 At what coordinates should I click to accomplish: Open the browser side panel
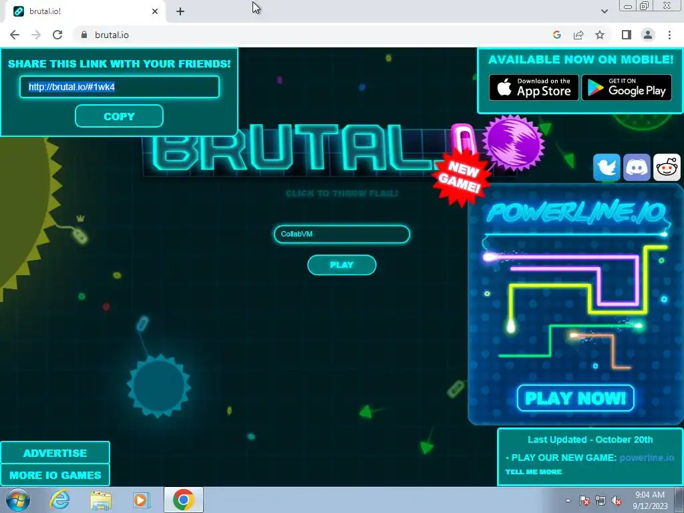coord(627,35)
